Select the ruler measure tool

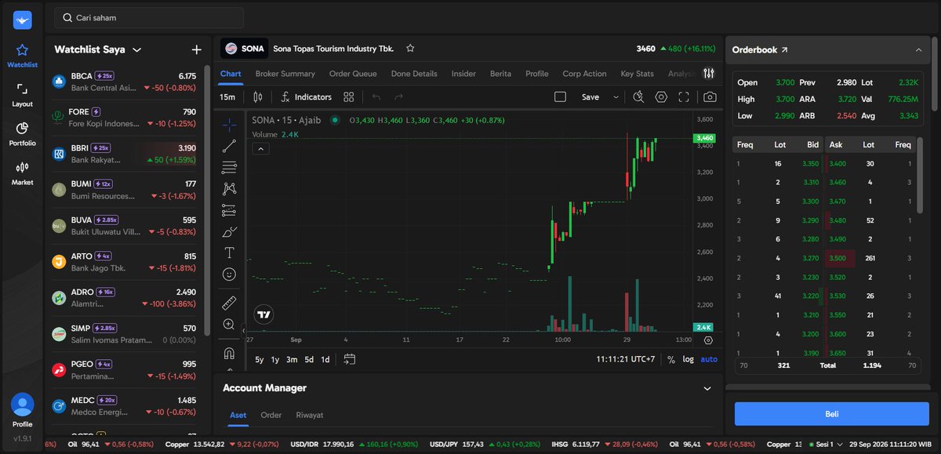229,303
